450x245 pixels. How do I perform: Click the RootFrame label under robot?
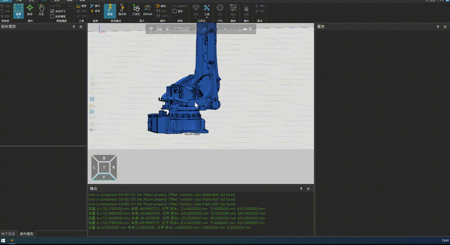192,134
